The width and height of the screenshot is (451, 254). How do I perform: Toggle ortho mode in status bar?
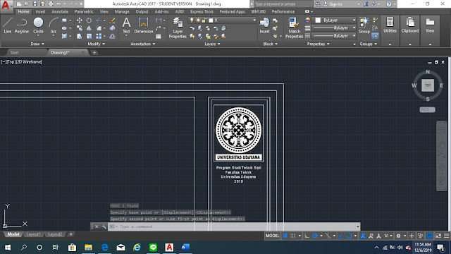[x=307, y=236]
